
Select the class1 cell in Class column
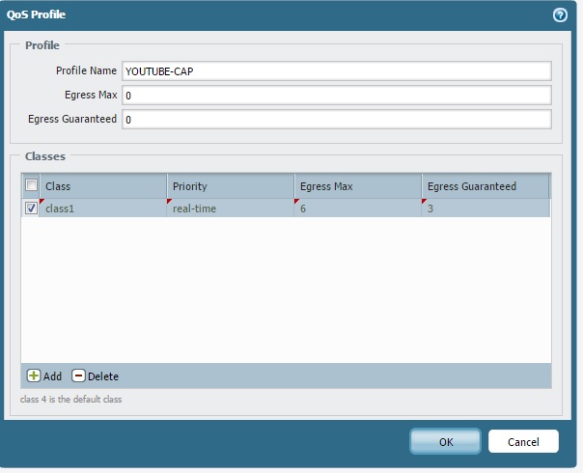pos(101,208)
